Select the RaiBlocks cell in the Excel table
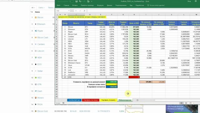Image resolution: width=200 pixels, height=113 pixels. [x=76, y=73]
